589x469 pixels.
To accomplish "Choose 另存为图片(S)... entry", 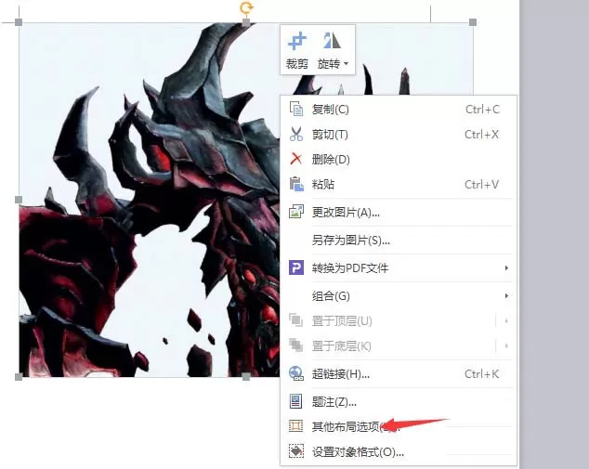I will (x=399, y=241).
